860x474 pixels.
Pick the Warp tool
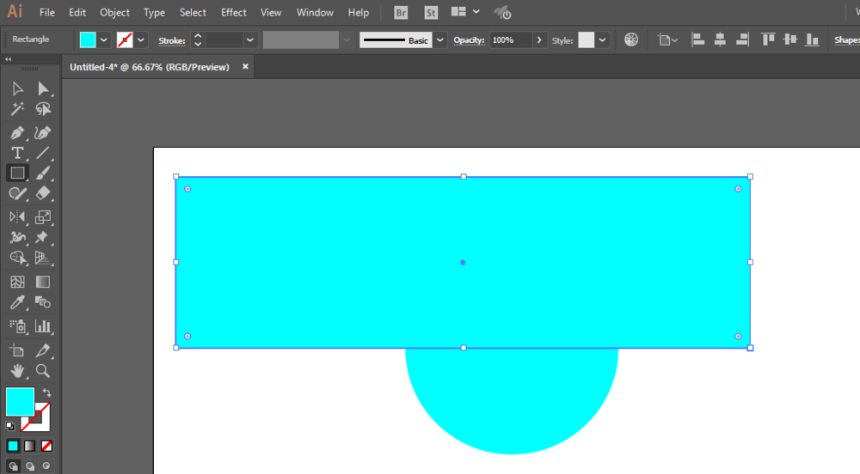pyautogui.click(x=17, y=238)
